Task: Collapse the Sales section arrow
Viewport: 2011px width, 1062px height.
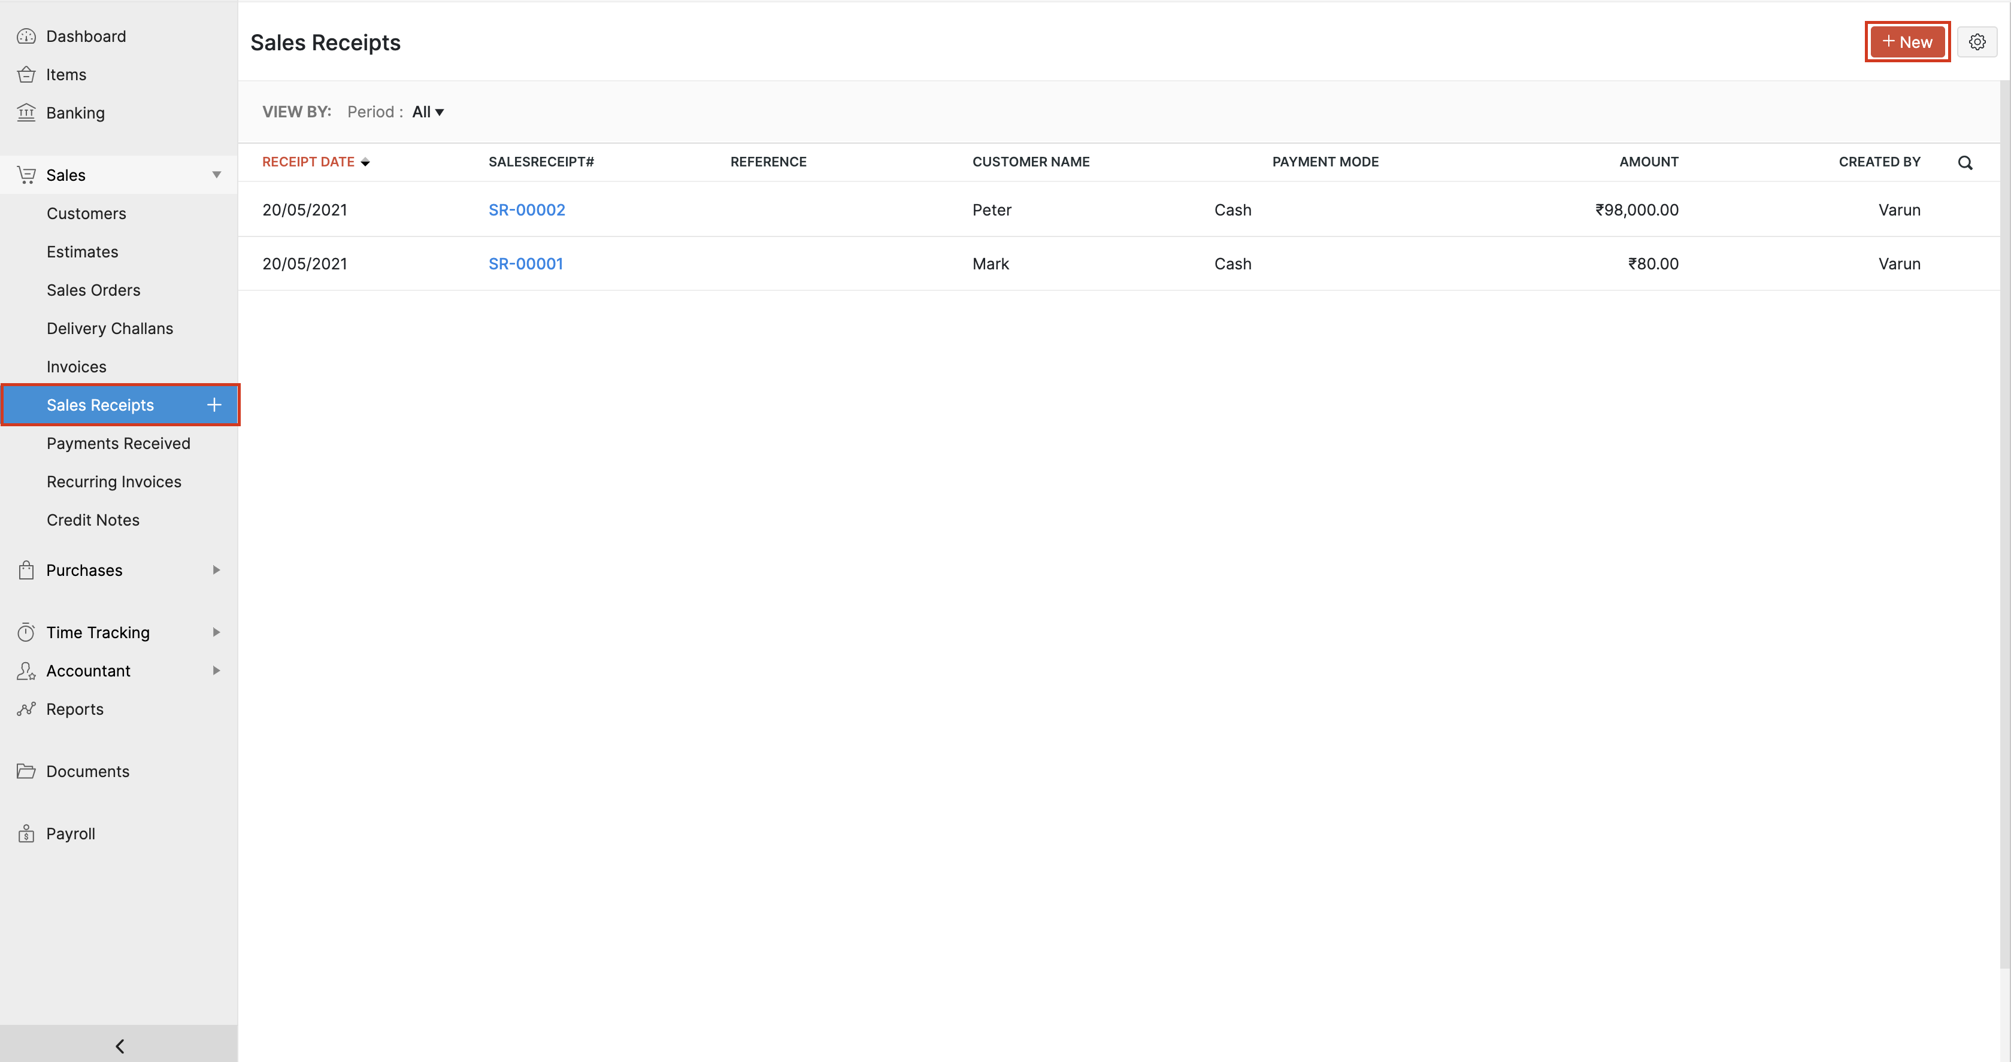Action: click(x=216, y=175)
